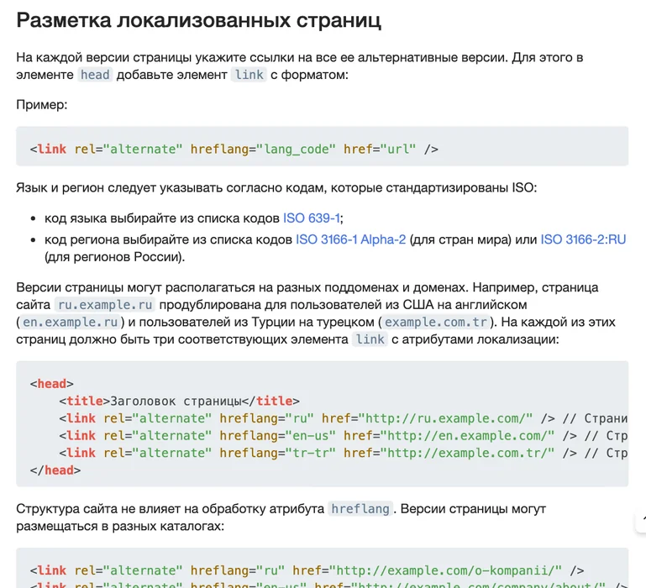The height and width of the screenshot is (588, 646).
Task: Click the code line with hreflang="lang_code"
Action: pos(234,149)
